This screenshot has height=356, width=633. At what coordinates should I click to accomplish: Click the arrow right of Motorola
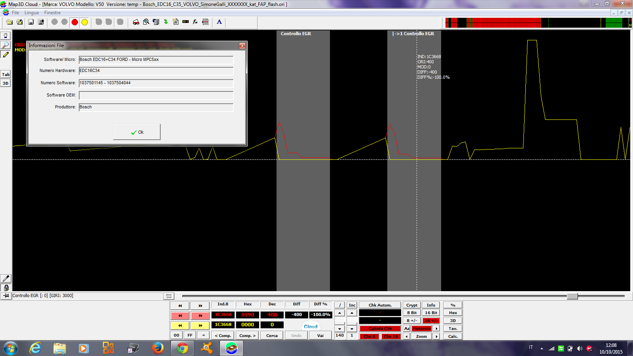pos(436,329)
